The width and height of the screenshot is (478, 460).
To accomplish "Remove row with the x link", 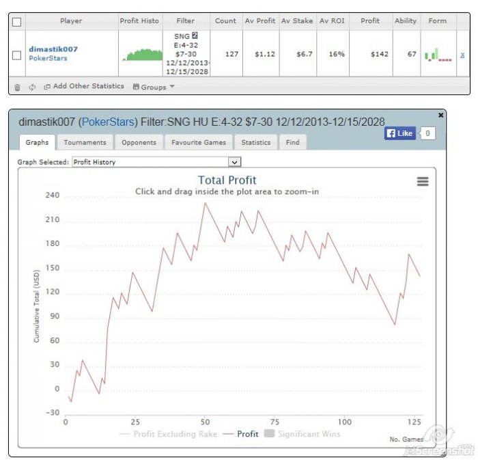I will coord(462,55).
